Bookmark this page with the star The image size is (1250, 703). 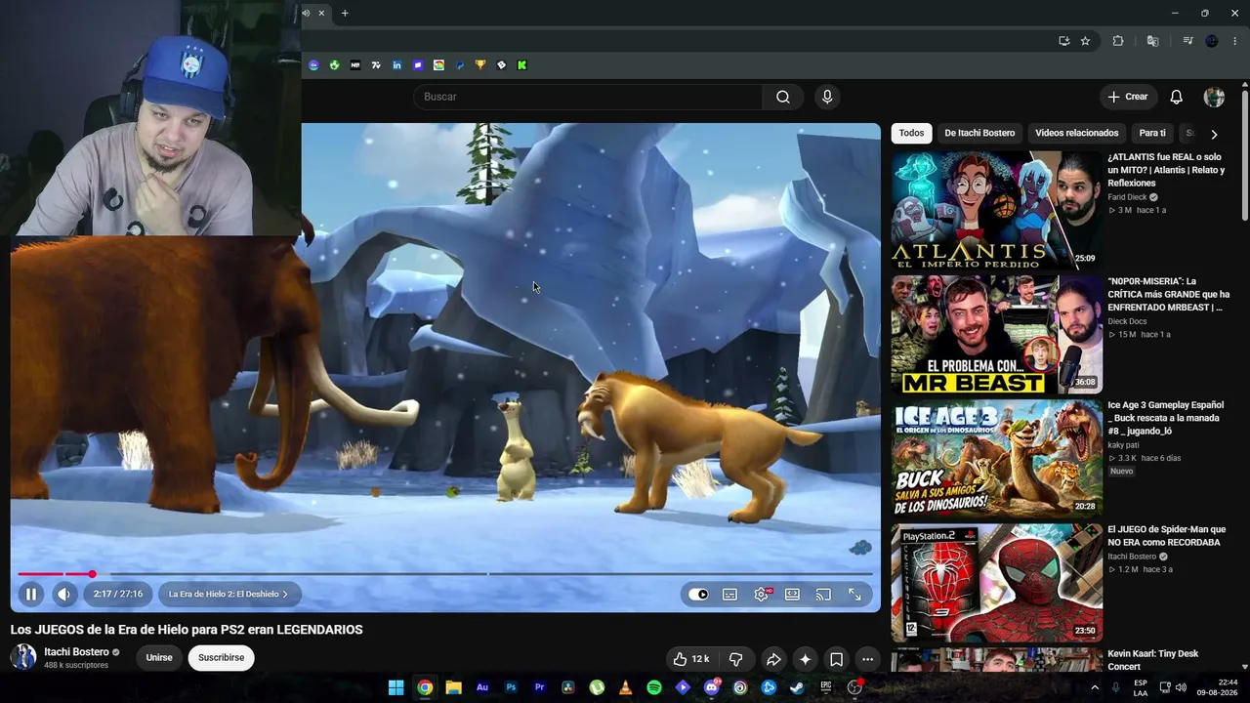point(1085,41)
